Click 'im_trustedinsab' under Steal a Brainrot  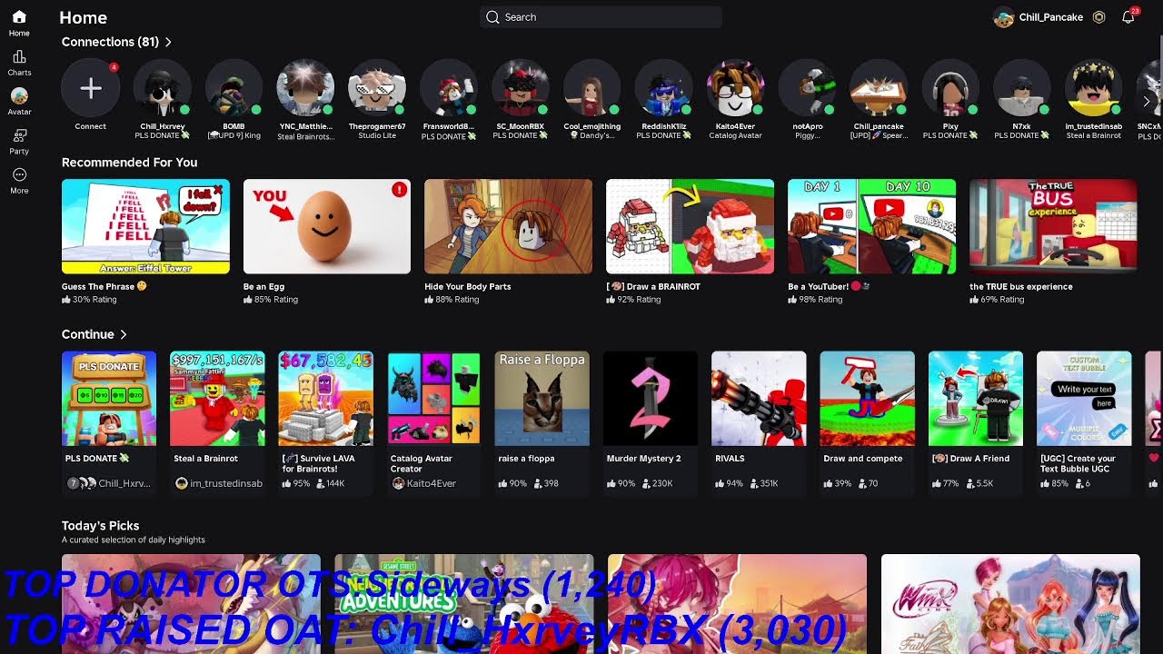226,484
